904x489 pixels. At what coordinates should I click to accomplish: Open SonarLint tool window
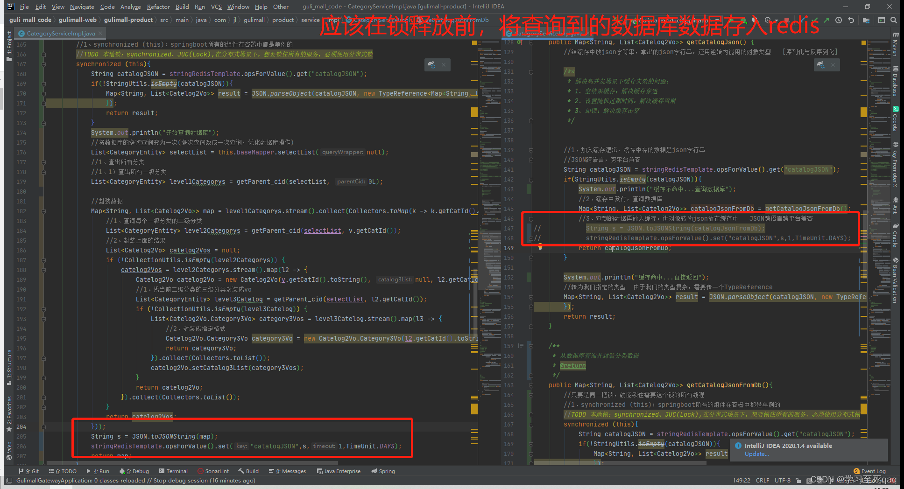[x=213, y=471]
